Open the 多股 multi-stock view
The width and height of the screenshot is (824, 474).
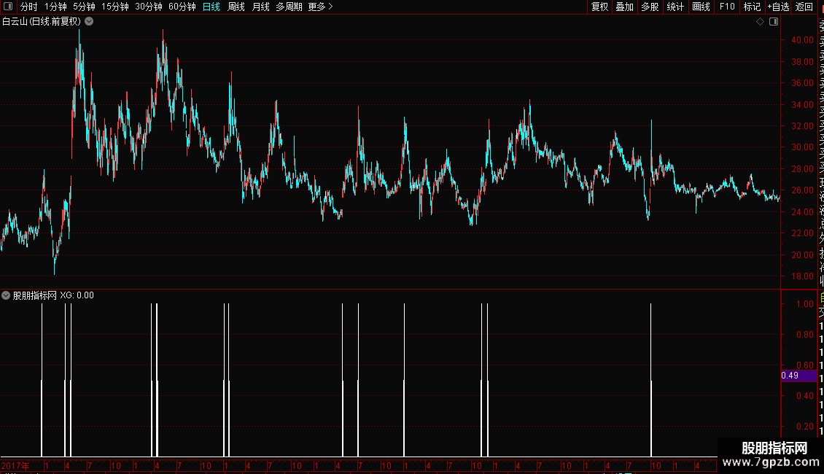coord(650,7)
